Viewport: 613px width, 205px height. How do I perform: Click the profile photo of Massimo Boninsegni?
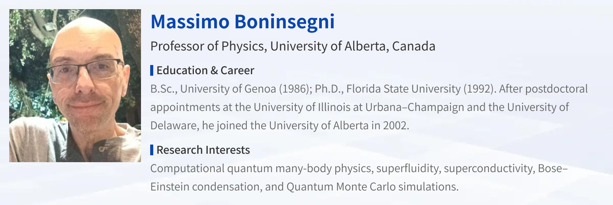(75, 86)
